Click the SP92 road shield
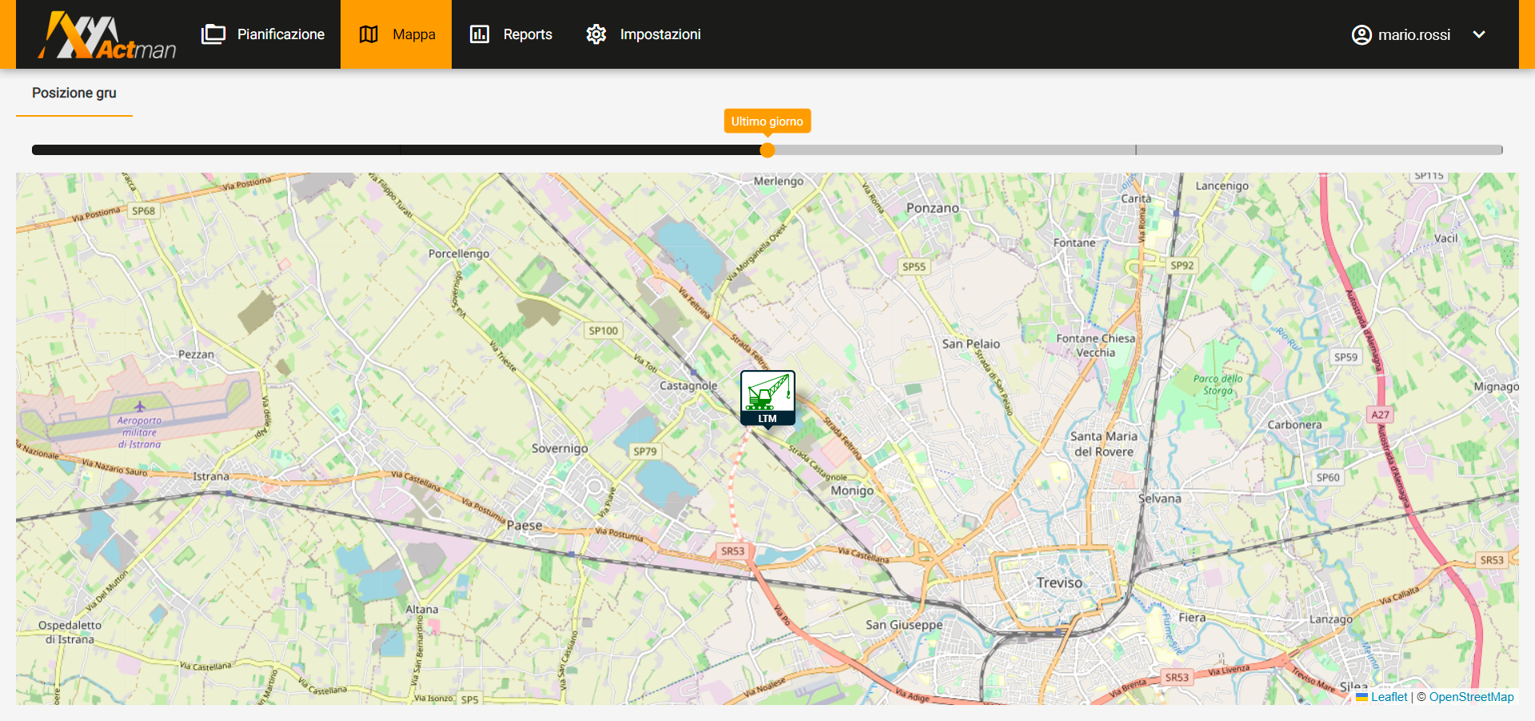This screenshot has width=1535, height=721. click(x=1182, y=265)
